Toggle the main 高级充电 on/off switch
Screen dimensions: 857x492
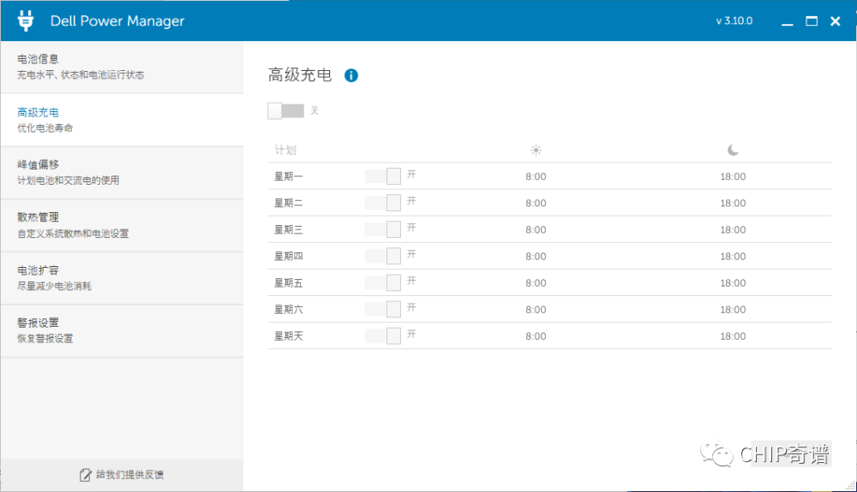point(286,110)
